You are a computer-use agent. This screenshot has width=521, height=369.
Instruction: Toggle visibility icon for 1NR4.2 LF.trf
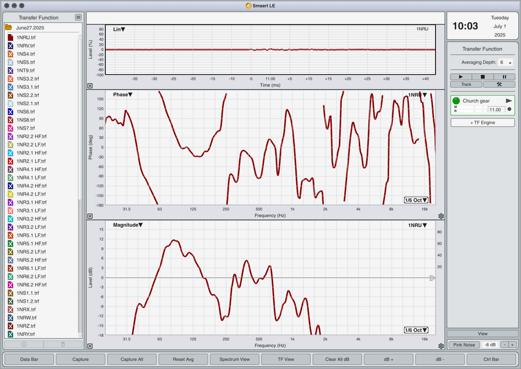coord(10,194)
